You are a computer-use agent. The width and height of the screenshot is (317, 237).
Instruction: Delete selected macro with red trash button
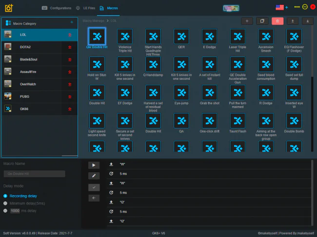[277, 21]
